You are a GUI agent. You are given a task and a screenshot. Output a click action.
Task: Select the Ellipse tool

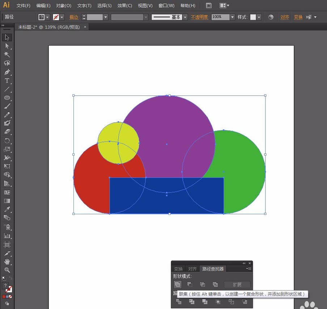[7, 98]
